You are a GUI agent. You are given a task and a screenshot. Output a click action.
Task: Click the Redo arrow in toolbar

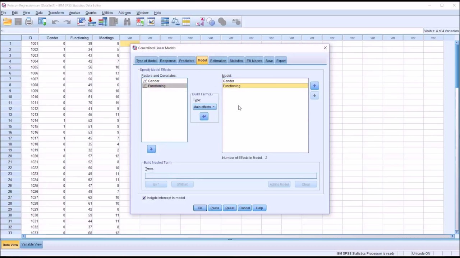click(67, 22)
